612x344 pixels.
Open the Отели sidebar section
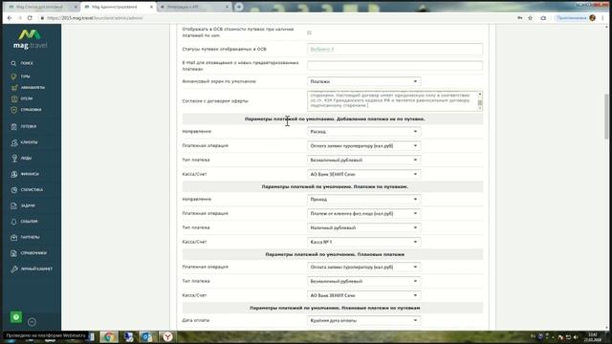click(x=22, y=98)
